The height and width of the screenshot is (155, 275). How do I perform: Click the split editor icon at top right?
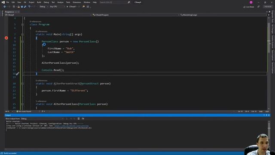coord(269,15)
